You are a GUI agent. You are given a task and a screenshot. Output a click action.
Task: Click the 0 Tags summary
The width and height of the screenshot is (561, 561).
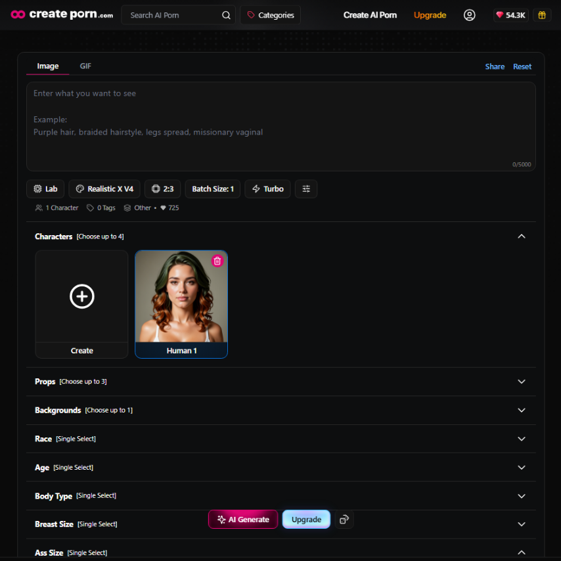[101, 208]
